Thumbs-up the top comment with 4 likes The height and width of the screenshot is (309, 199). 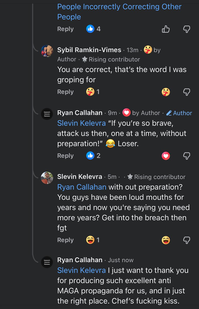coord(166,29)
